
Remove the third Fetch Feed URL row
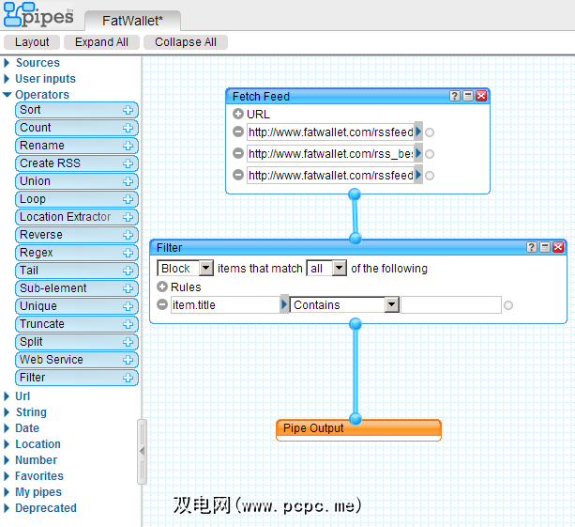[x=238, y=175]
